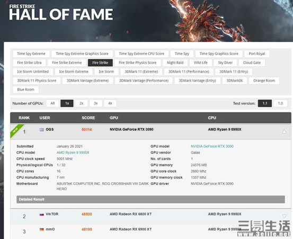Open the Detailed Result bar

[x=150, y=199]
